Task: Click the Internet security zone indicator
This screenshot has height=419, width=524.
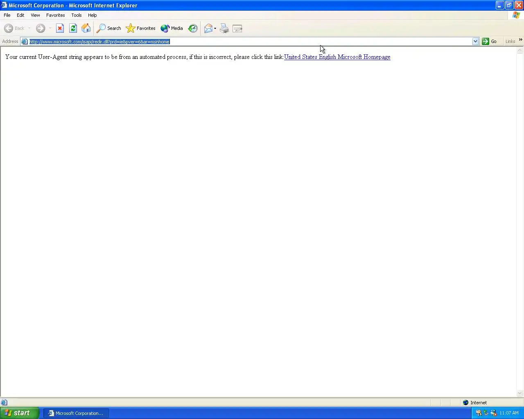Action: coord(475,403)
